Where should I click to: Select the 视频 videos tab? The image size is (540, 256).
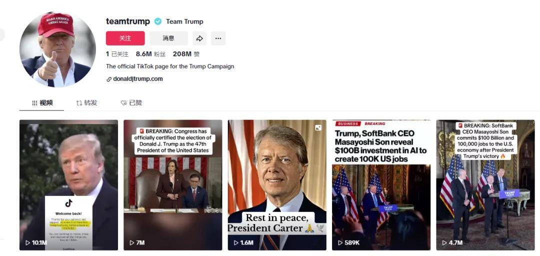(42, 102)
